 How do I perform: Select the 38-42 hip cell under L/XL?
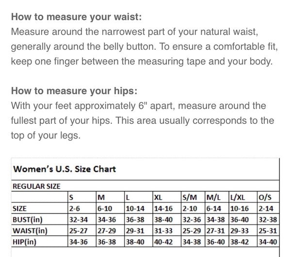pos(243,241)
